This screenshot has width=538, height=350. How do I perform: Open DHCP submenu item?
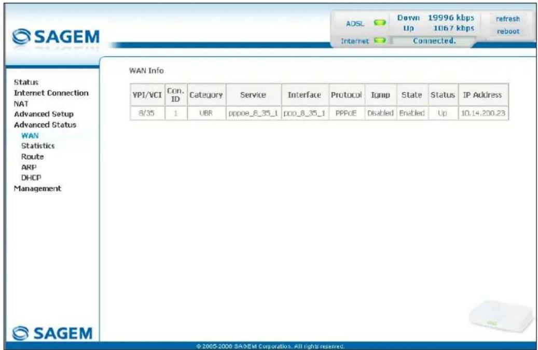(31, 177)
